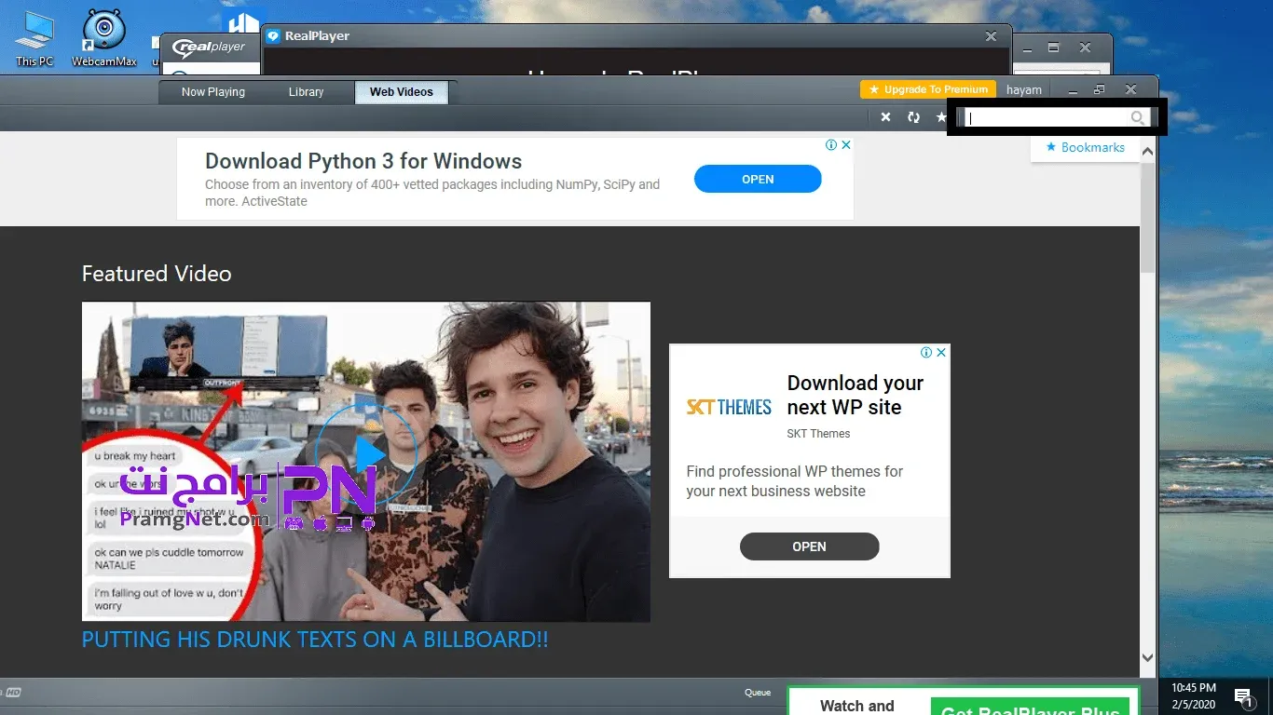
Task: Open This PC desktop icon
Action: pos(34,39)
